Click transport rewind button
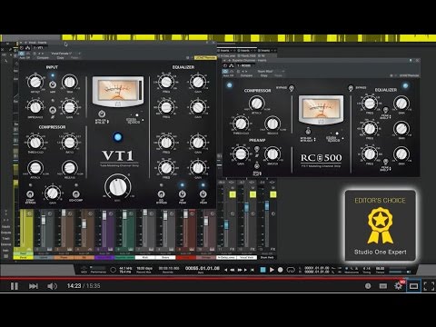The width and height of the screenshot is (436, 327). point(233,270)
